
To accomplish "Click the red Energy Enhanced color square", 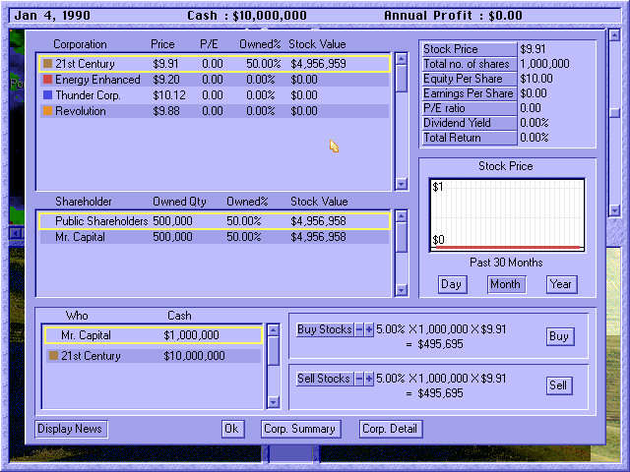I will point(48,79).
